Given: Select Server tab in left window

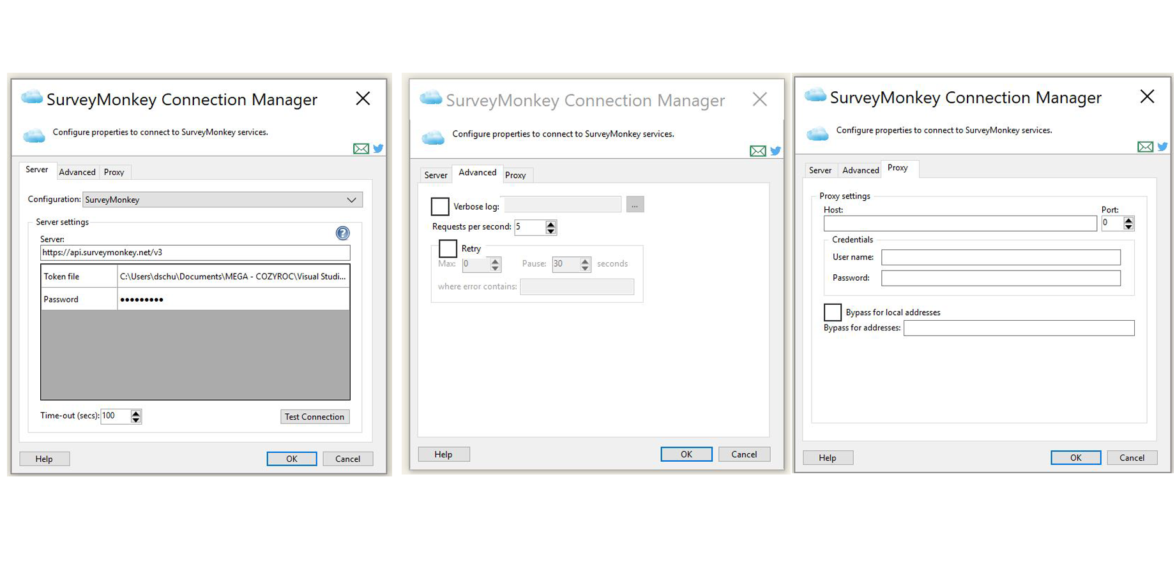Looking at the screenshot, I should (37, 170).
